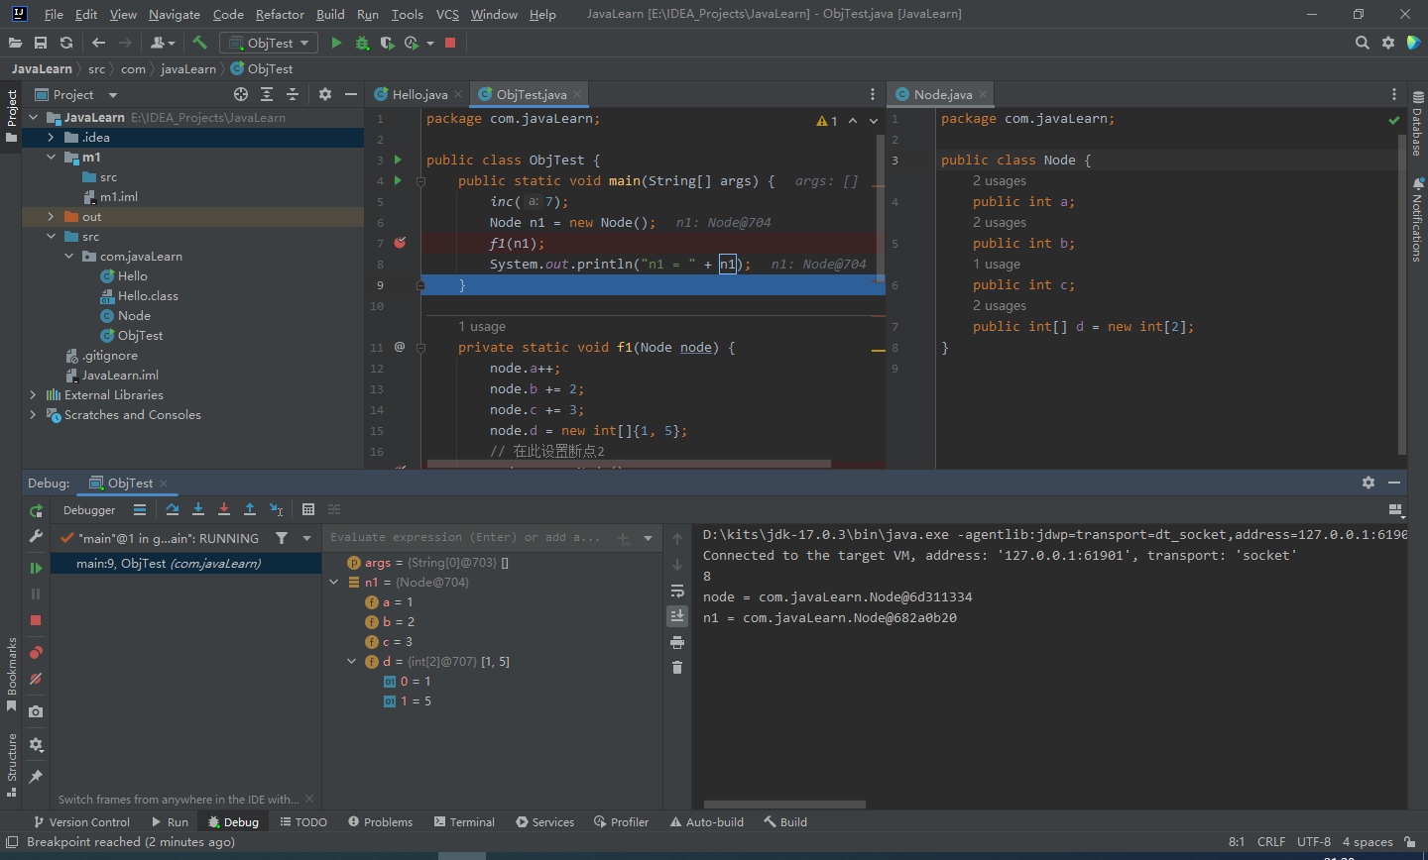Click the UTF-8 encoding status
Image resolution: width=1428 pixels, height=860 pixels.
click(x=1314, y=841)
